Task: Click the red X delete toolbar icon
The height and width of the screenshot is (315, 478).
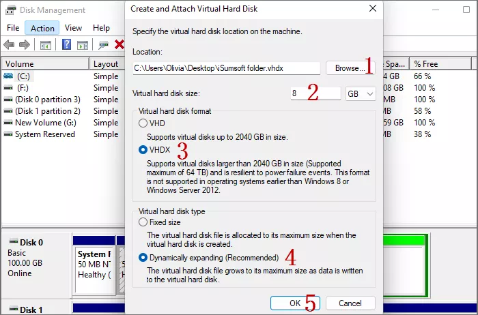Action: tap(119, 45)
